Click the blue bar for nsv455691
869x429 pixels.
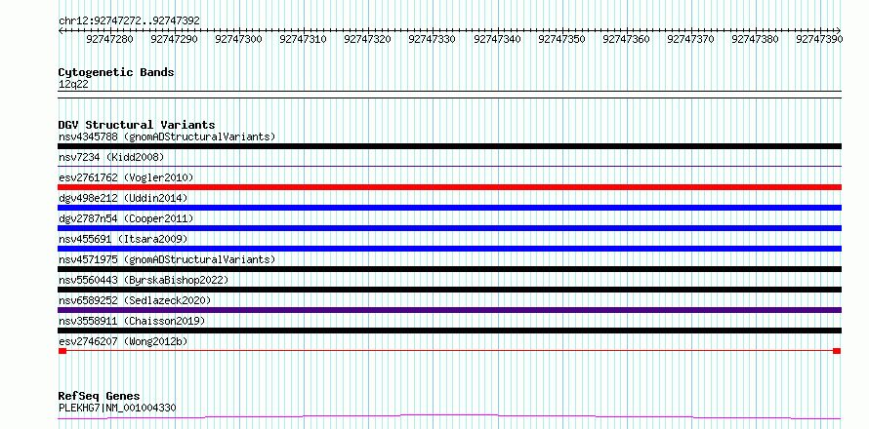(x=449, y=249)
